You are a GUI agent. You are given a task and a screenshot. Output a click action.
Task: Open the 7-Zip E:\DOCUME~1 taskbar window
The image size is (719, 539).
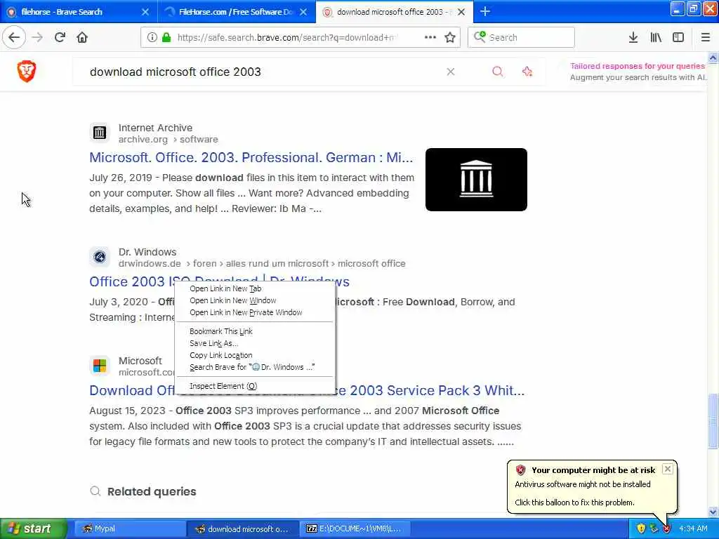pos(355,528)
